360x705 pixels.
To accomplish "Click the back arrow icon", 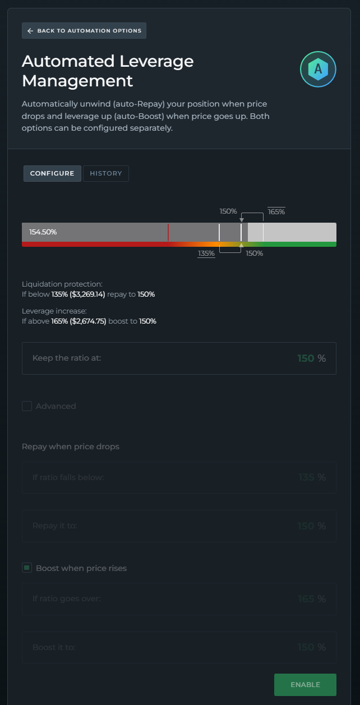I will click(30, 31).
